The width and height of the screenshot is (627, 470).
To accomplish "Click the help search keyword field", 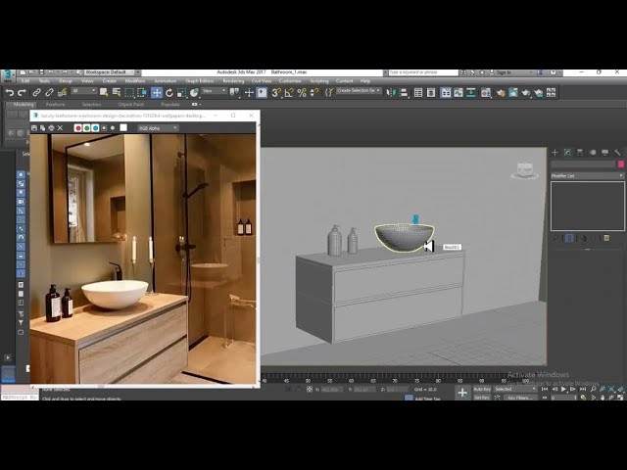I will (423, 72).
